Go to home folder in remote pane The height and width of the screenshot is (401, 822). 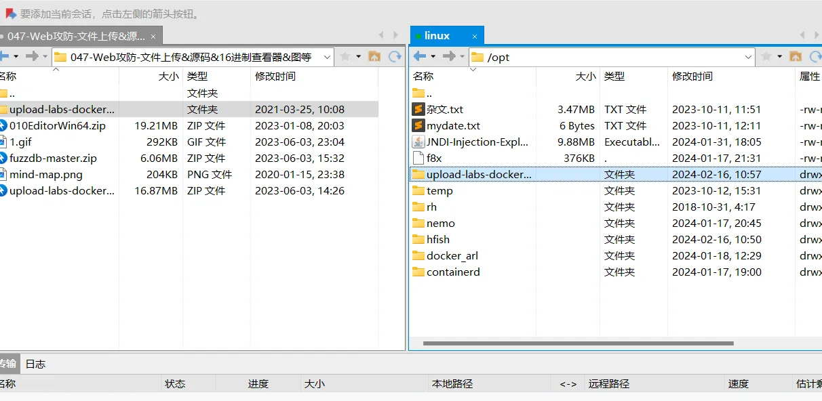click(x=796, y=56)
